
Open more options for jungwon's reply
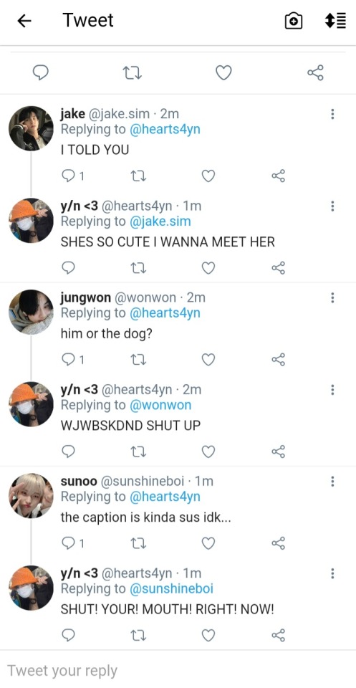tap(333, 298)
